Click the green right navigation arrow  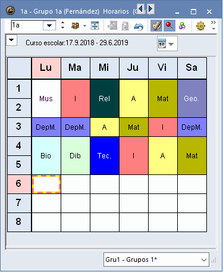[150, 9]
